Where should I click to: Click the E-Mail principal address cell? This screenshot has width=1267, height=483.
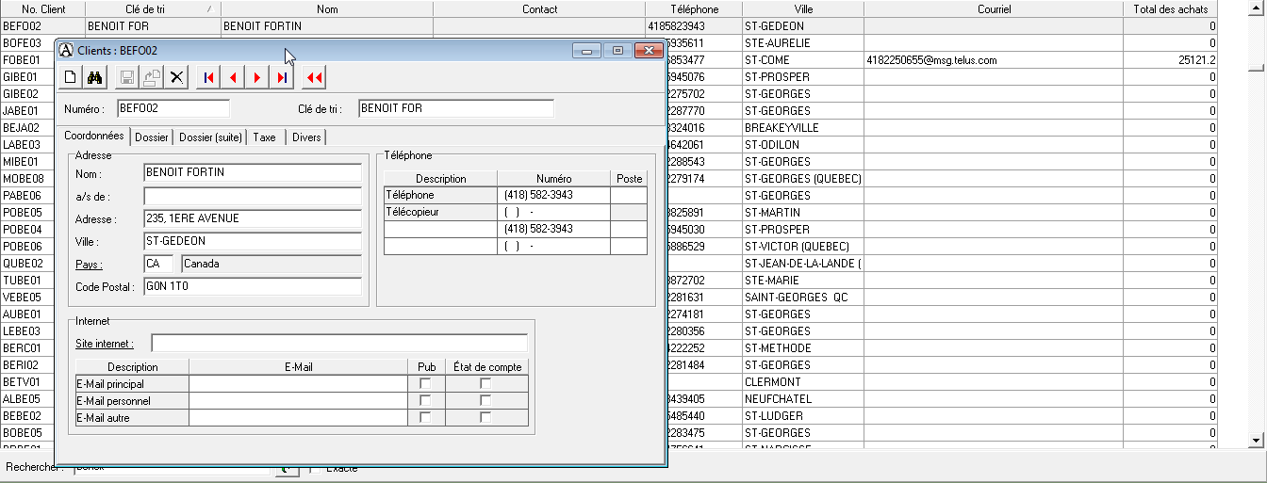pos(298,383)
